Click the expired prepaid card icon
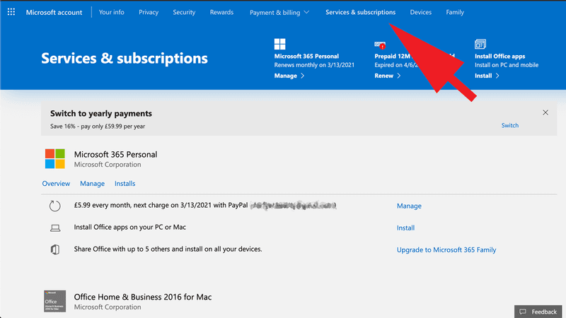566x318 pixels. 380,45
